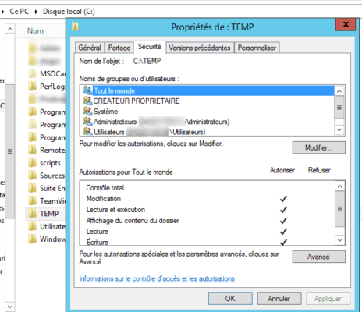This screenshot has height=312, width=362.
Task: Select the Système group icon
Action: click(x=87, y=111)
